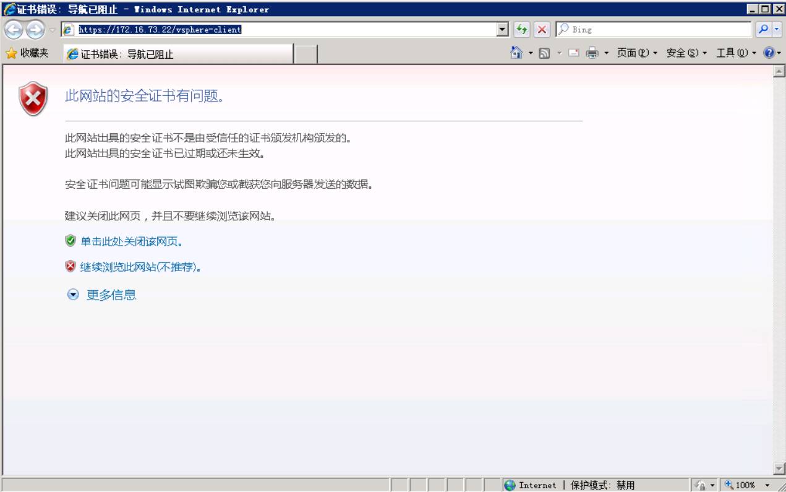Select the 证书错误: 导航已阻止 tab
786x492 pixels.
(x=178, y=54)
